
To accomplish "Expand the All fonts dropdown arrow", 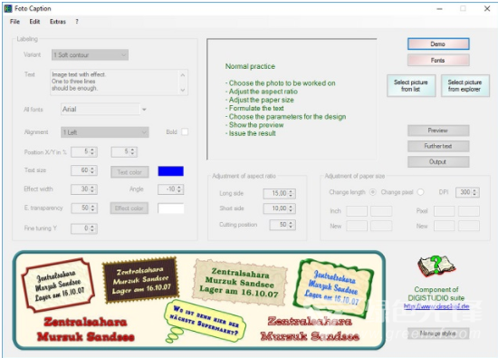I will click(x=144, y=110).
